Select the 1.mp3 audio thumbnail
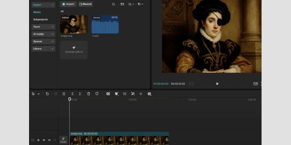The height and width of the screenshot is (145, 291). pos(105,24)
